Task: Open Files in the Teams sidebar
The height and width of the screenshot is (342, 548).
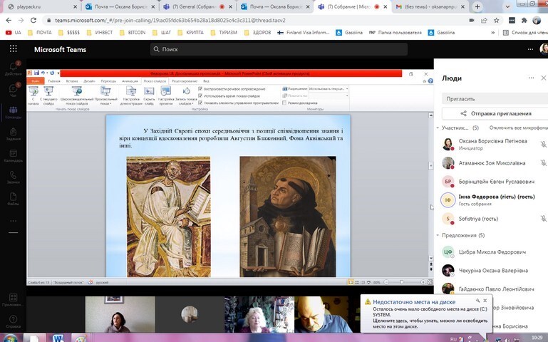Action: pos(12,199)
